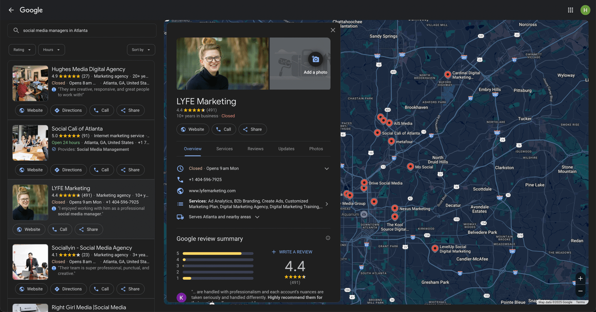This screenshot has height=312, width=596.
Task: Expand Serves Atlanta and nearby areas
Action: 257,217
